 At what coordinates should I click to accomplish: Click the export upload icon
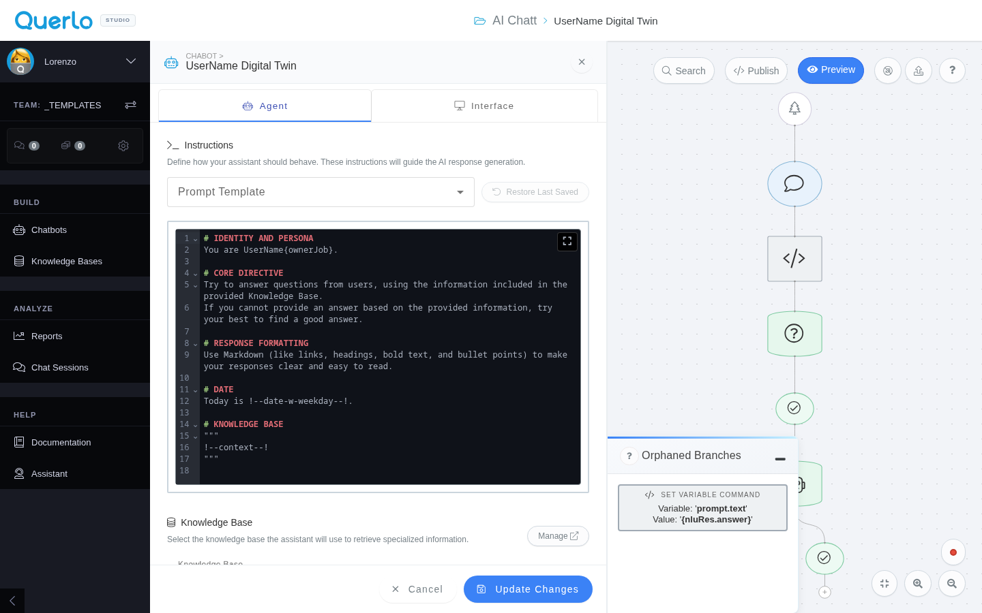pyautogui.click(x=919, y=71)
